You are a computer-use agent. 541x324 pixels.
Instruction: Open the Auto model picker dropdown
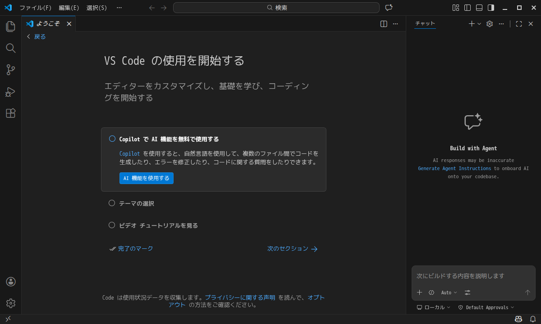click(449, 292)
